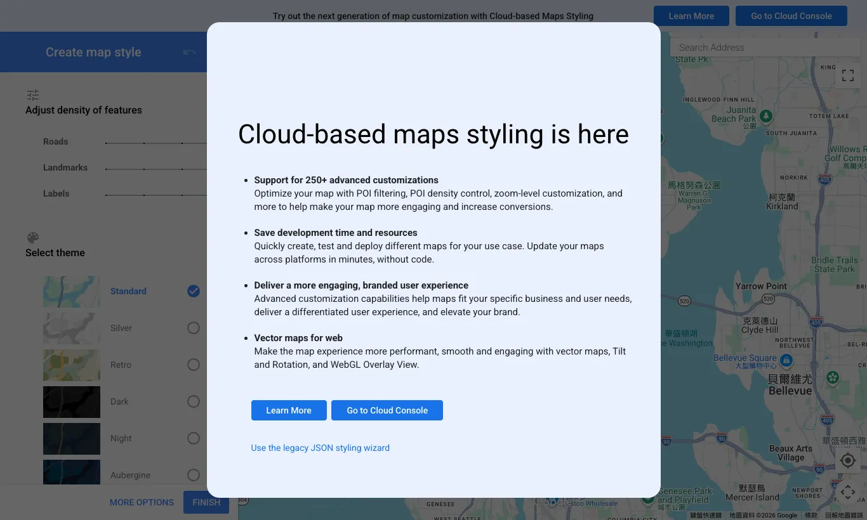
Task: Click the Search Address field
Action: click(x=765, y=48)
